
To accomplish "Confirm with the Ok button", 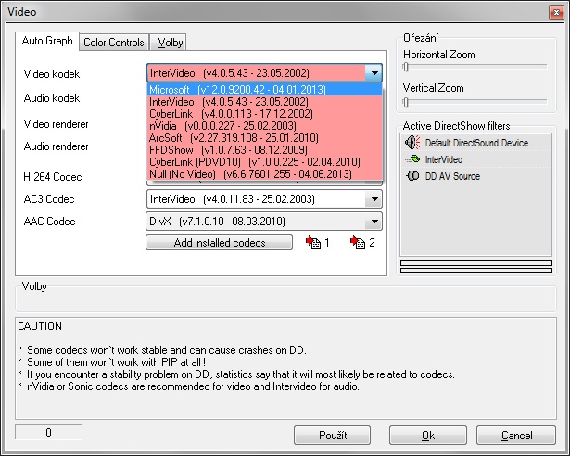I will [428, 436].
